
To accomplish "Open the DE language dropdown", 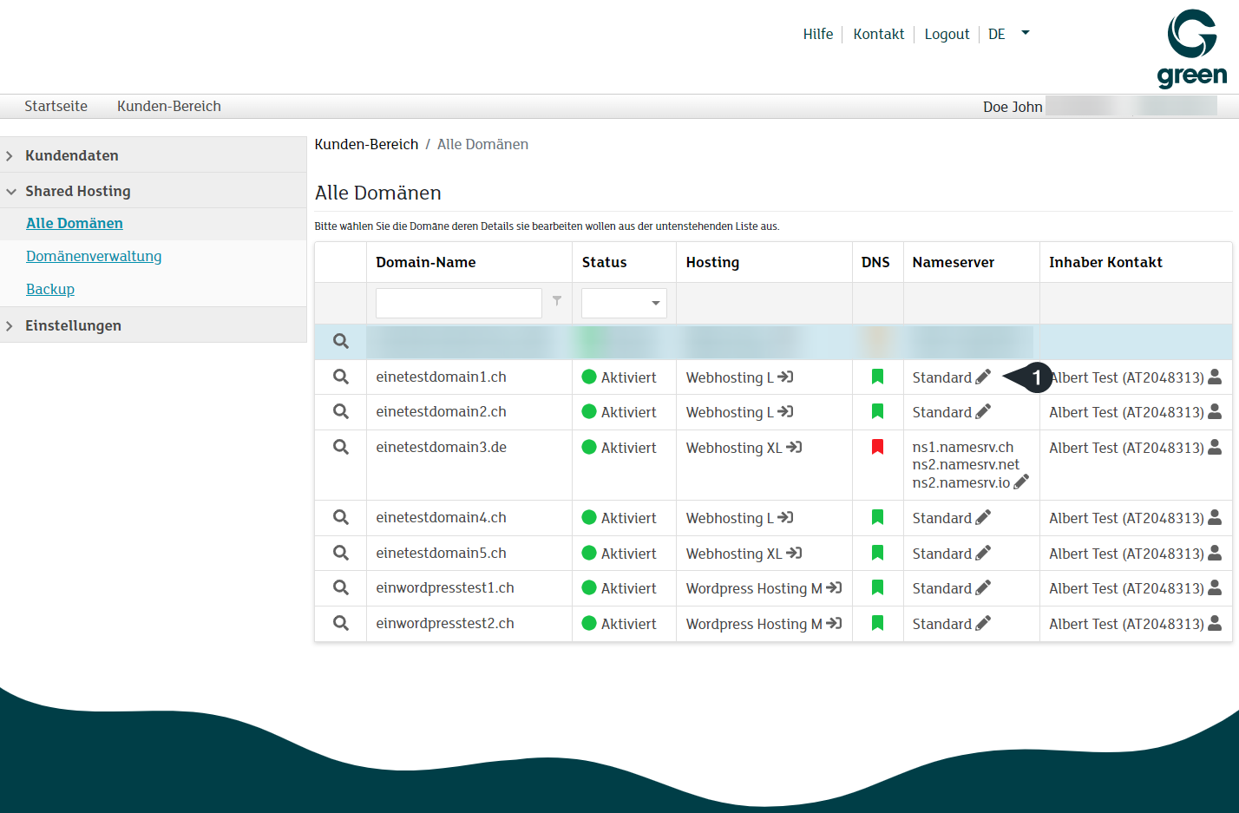I will [1009, 34].
